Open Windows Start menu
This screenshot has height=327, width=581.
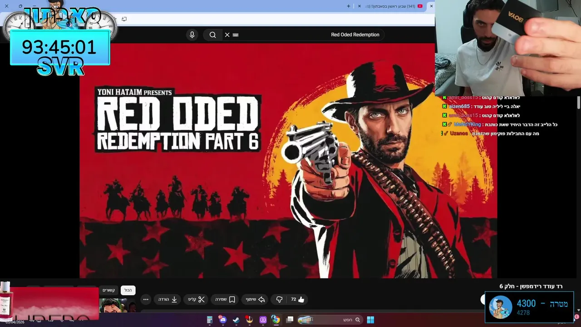tap(370, 320)
